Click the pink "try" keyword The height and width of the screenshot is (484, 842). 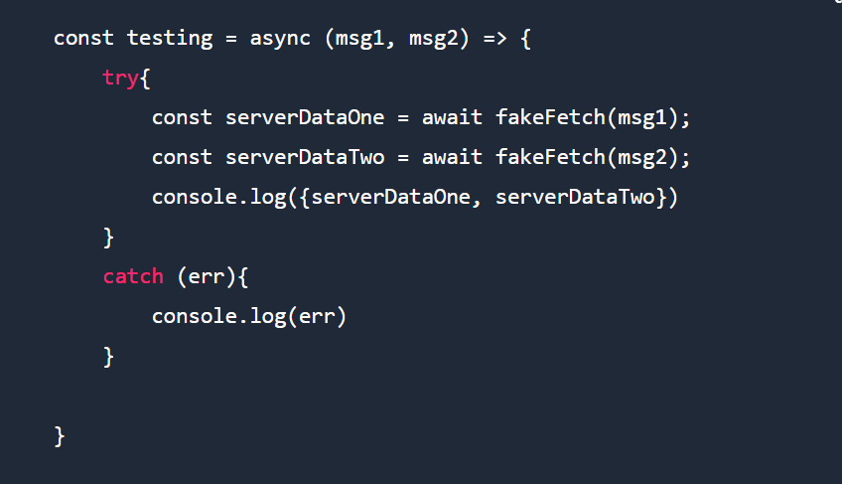pos(120,78)
